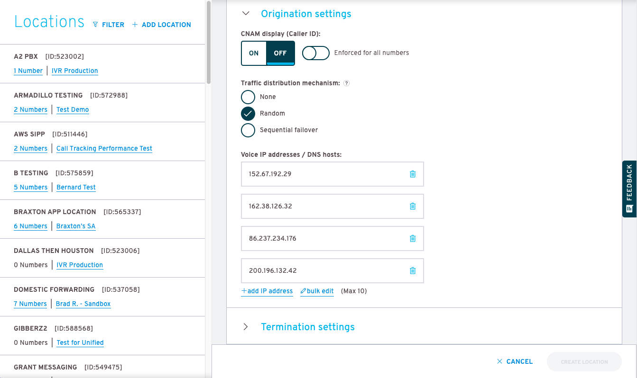637x378 pixels.
Task: Open traffic distribution help question-mark icon
Action: point(346,83)
